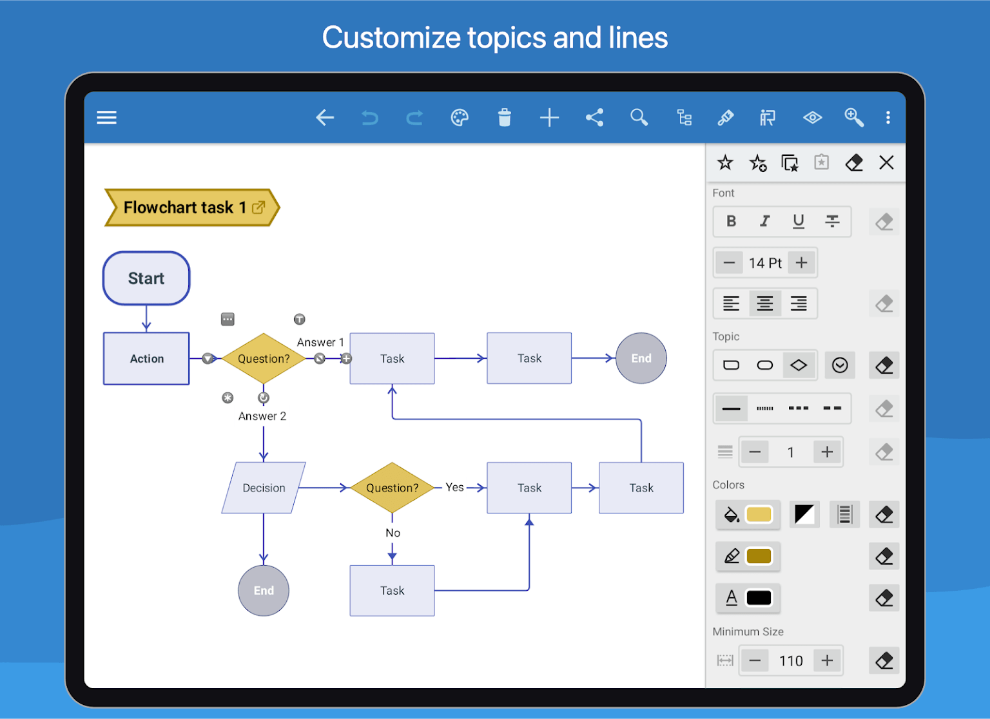
Task: Toggle the eye view mode icon
Action: tap(813, 117)
